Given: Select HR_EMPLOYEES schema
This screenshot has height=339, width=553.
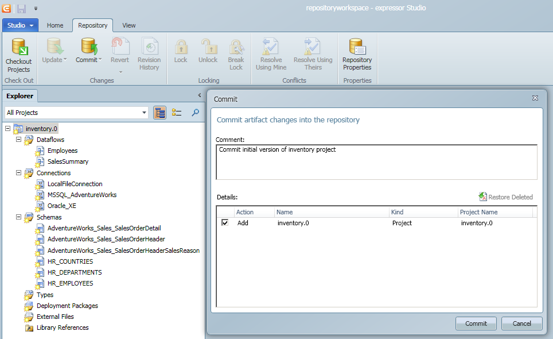Looking at the screenshot, I should 70,284.
